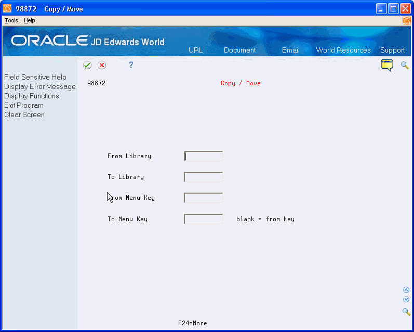Focus the To Menu Key input field
The height and width of the screenshot is (332, 414).
click(203, 219)
